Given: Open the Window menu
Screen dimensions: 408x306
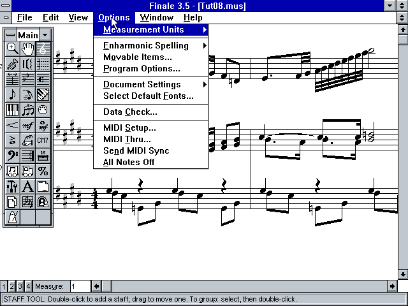Looking at the screenshot, I should [x=157, y=18].
